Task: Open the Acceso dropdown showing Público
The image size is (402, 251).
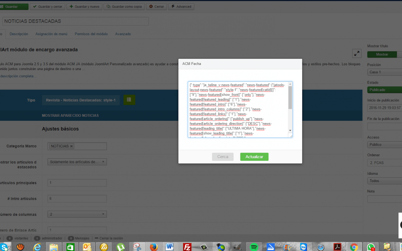Action: coord(384,144)
